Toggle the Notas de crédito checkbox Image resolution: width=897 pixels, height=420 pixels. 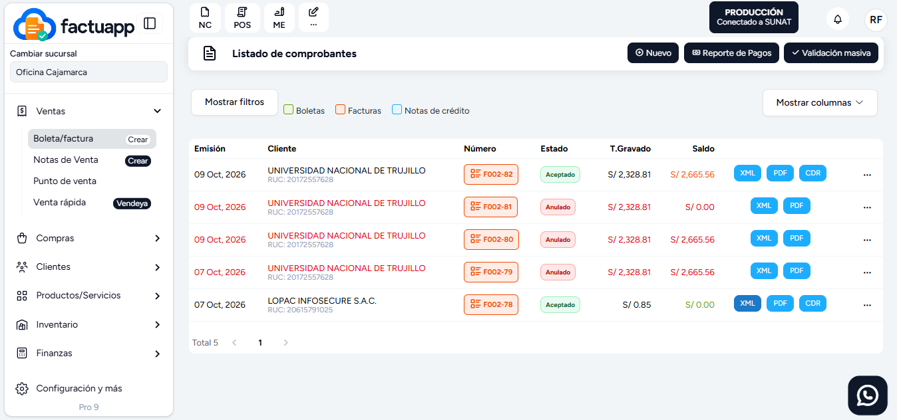click(397, 110)
